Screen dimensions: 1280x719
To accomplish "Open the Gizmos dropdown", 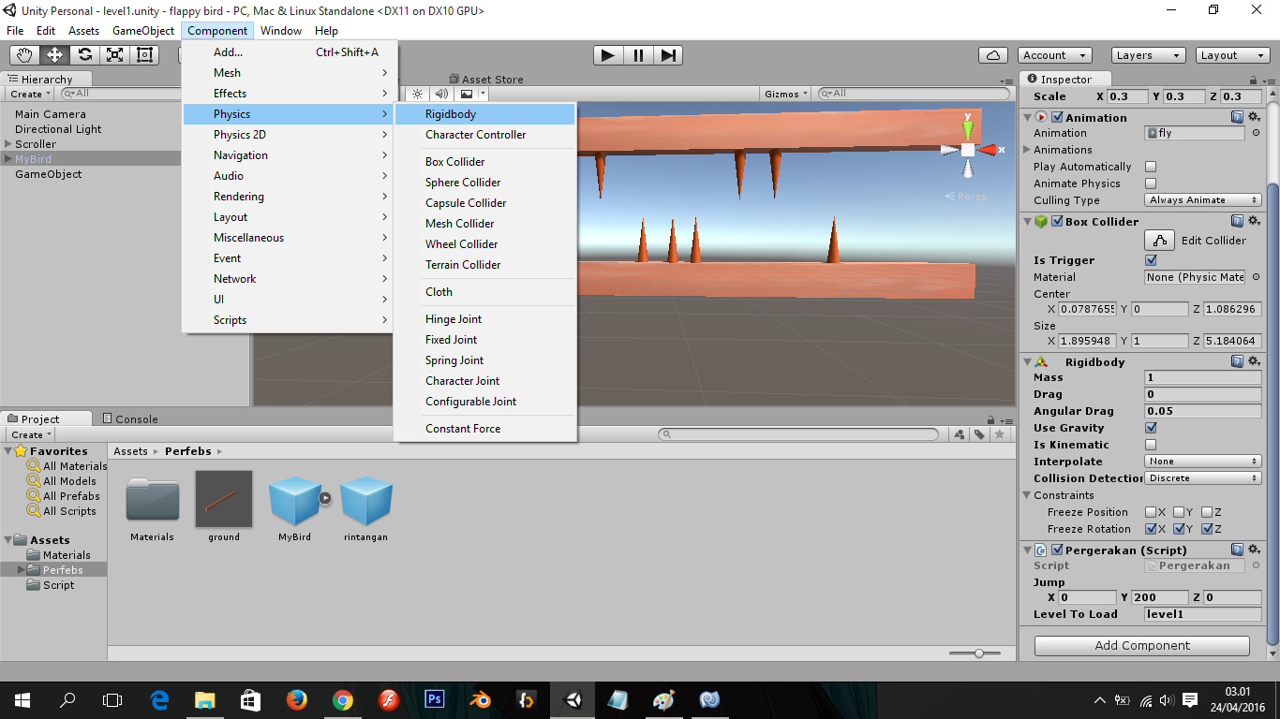I will 785,94.
